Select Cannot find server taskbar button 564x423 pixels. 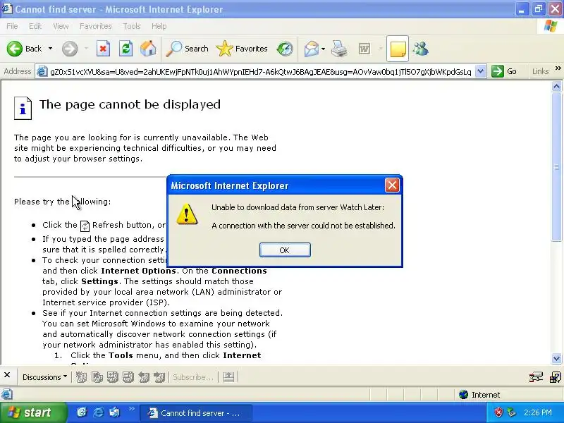pyautogui.click(x=196, y=413)
